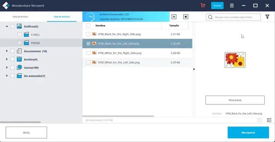Click the 5.31 KB size cell
The width and height of the screenshot is (275, 142).
coord(175,34)
